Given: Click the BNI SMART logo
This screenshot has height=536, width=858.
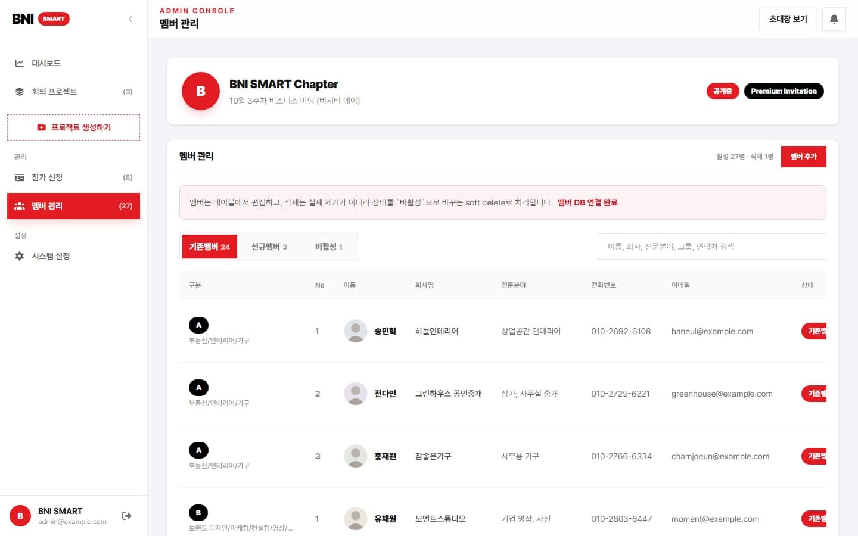Looking at the screenshot, I should (41, 19).
